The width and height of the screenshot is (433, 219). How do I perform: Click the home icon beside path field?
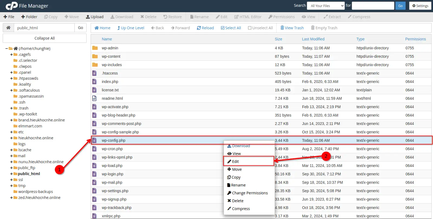(x=8, y=28)
